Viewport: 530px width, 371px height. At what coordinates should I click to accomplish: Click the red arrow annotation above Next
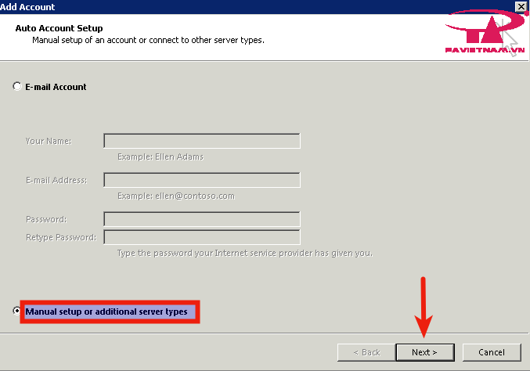pyautogui.click(x=424, y=305)
